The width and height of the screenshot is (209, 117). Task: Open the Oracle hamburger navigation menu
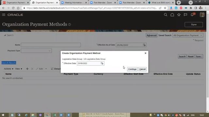4,15
